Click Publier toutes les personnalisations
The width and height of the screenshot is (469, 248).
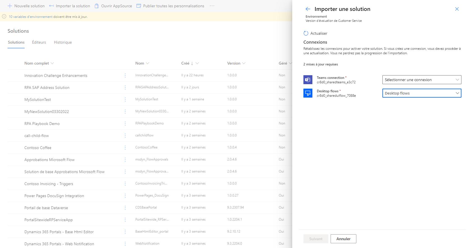[x=170, y=6]
